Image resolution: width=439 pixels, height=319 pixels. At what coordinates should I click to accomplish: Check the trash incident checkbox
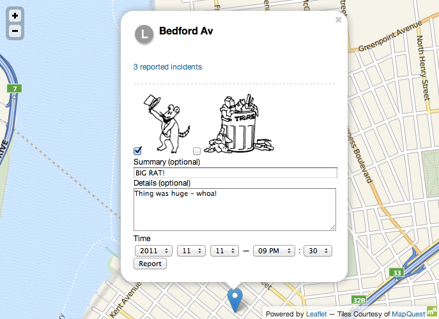197,151
